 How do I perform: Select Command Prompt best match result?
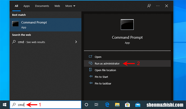point(45,25)
